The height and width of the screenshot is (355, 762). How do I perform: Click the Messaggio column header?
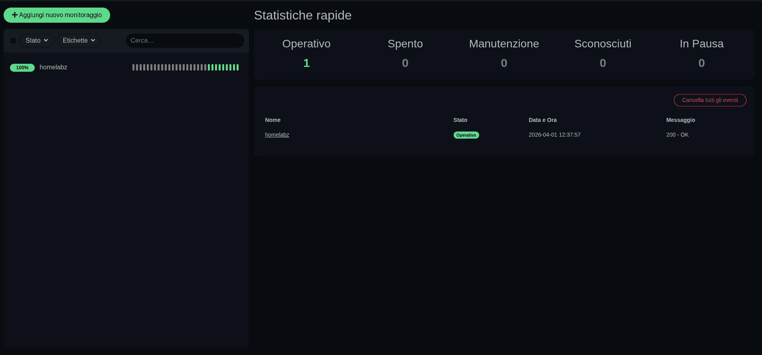click(x=681, y=120)
